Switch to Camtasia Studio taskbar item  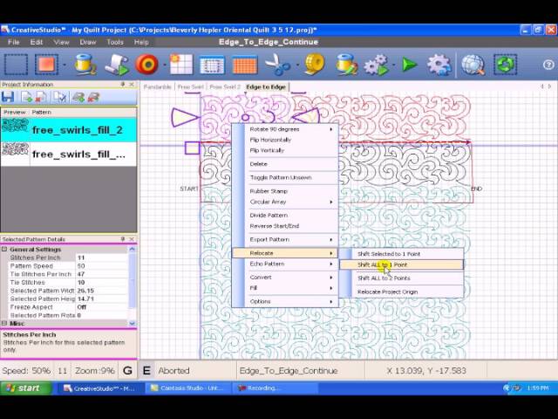click(188, 388)
